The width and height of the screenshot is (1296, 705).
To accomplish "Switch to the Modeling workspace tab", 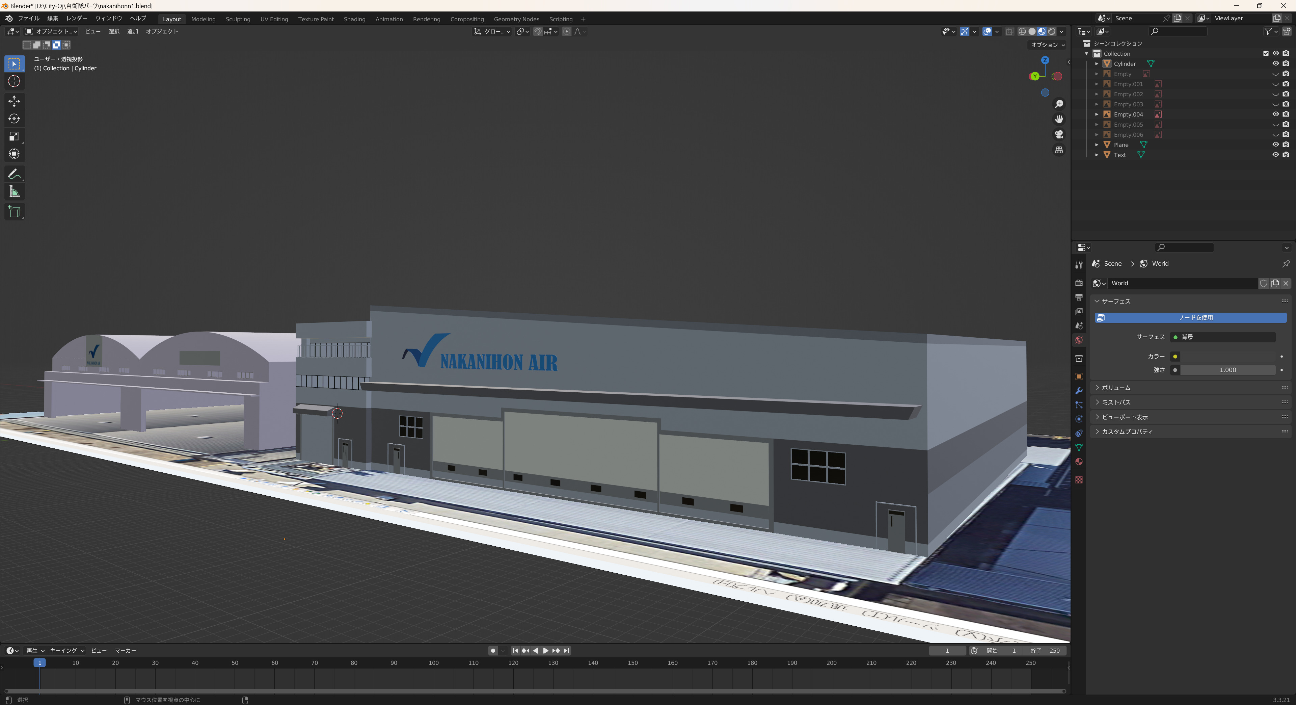I will (203, 19).
